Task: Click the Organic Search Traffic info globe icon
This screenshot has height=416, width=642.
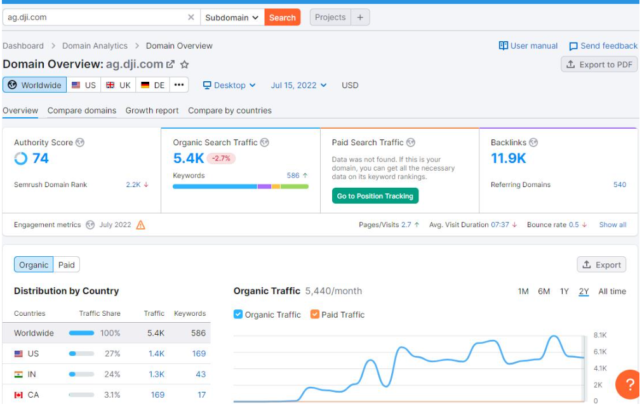Action: pyautogui.click(x=265, y=142)
